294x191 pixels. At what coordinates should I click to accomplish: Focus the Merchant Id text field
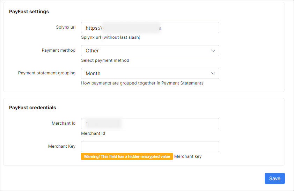150,124
